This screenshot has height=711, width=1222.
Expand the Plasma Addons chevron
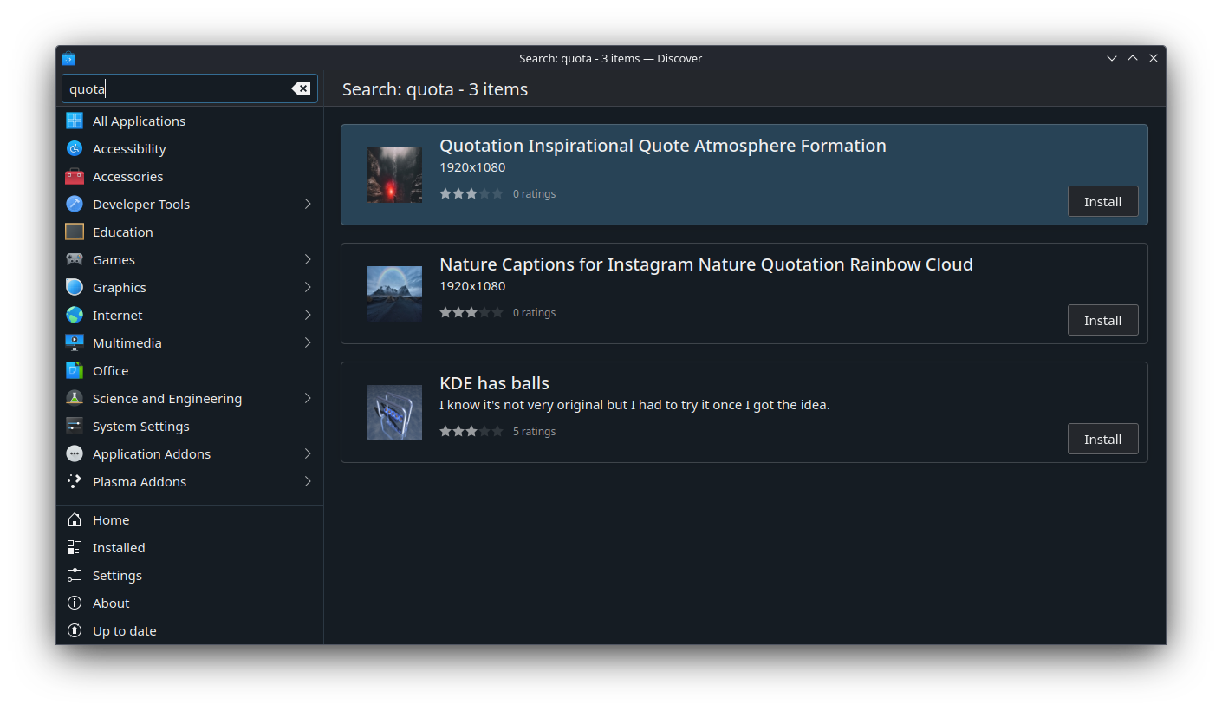pos(308,481)
